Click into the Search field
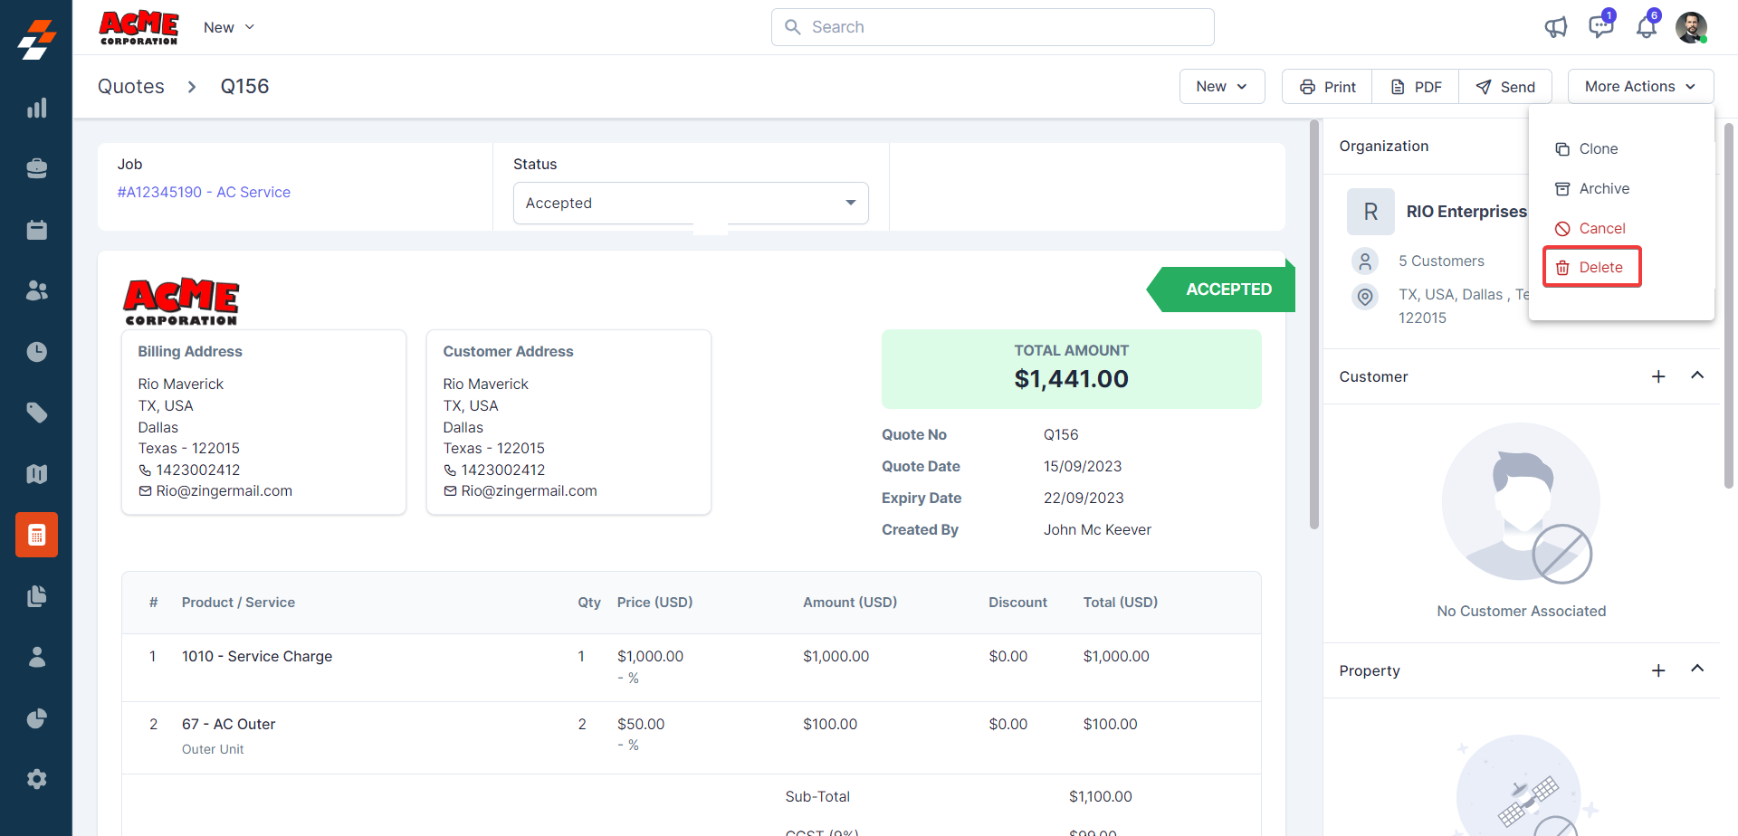This screenshot has height=836, width=1738. point(992,27)
